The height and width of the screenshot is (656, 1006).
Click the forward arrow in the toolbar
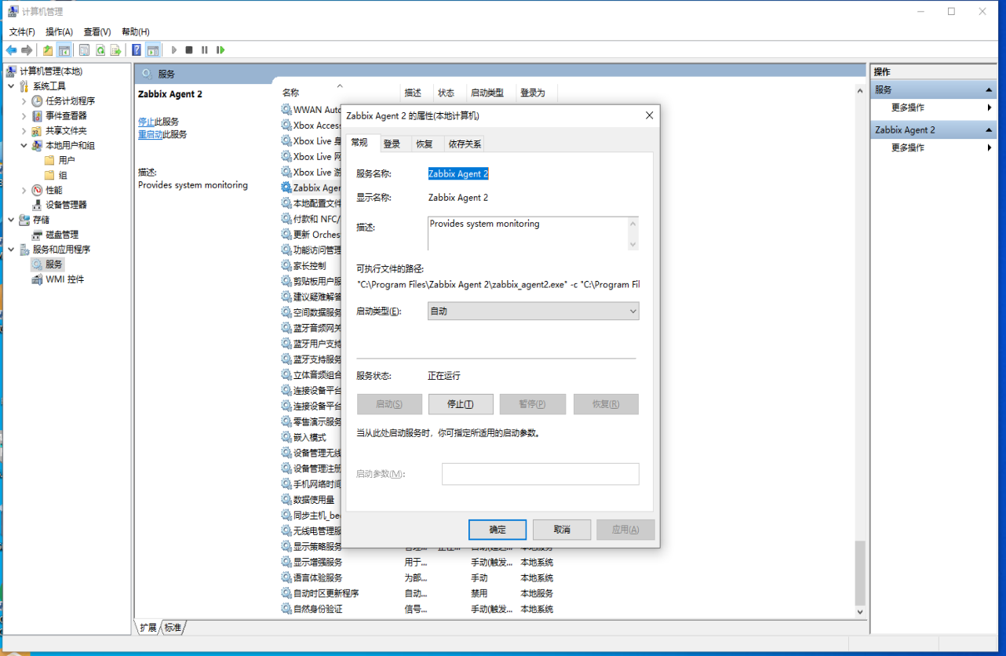coord(27,50)
